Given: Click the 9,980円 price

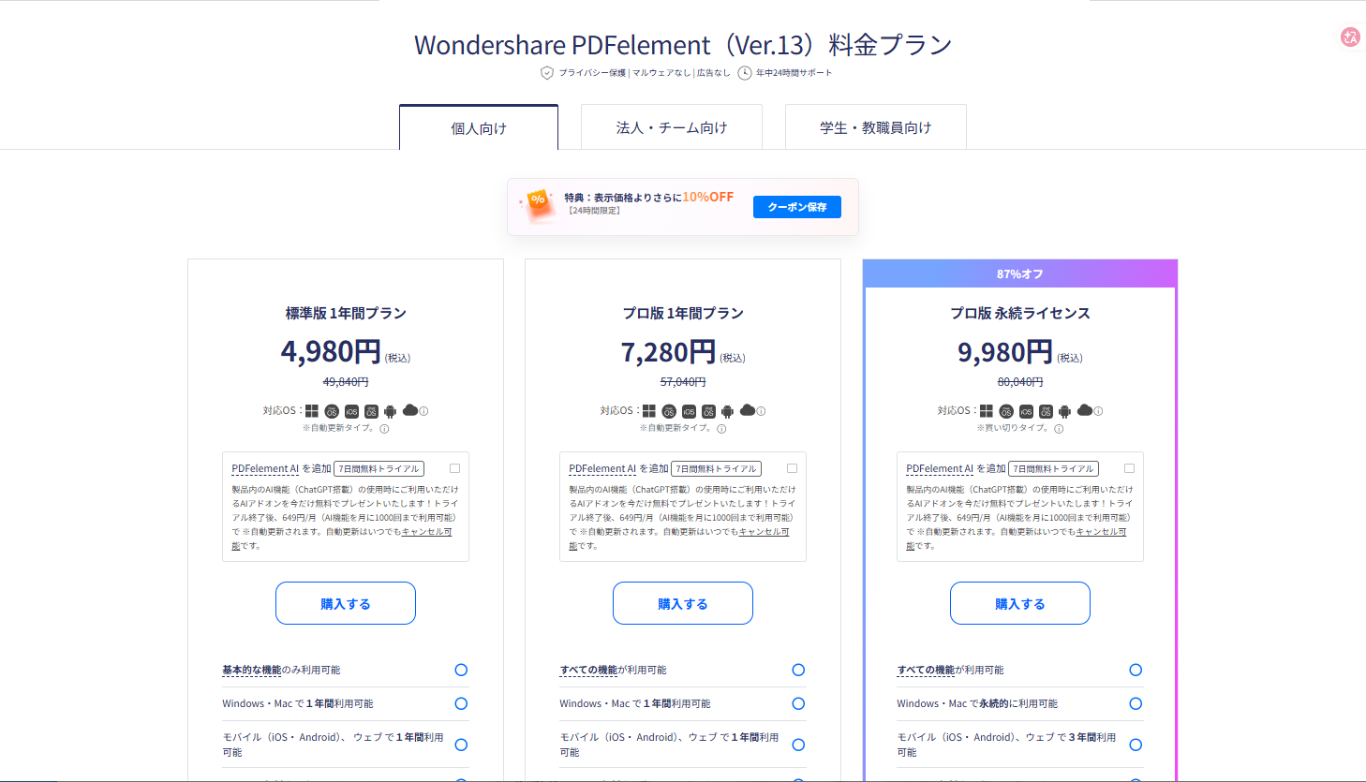Looking at the screenshot, I should [1005, 352].
